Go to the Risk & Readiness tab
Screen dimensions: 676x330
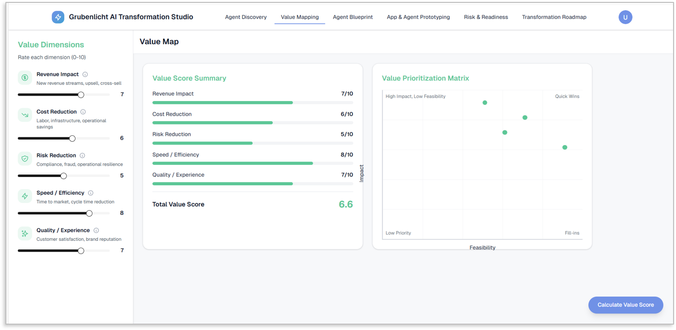pos(486,17)
